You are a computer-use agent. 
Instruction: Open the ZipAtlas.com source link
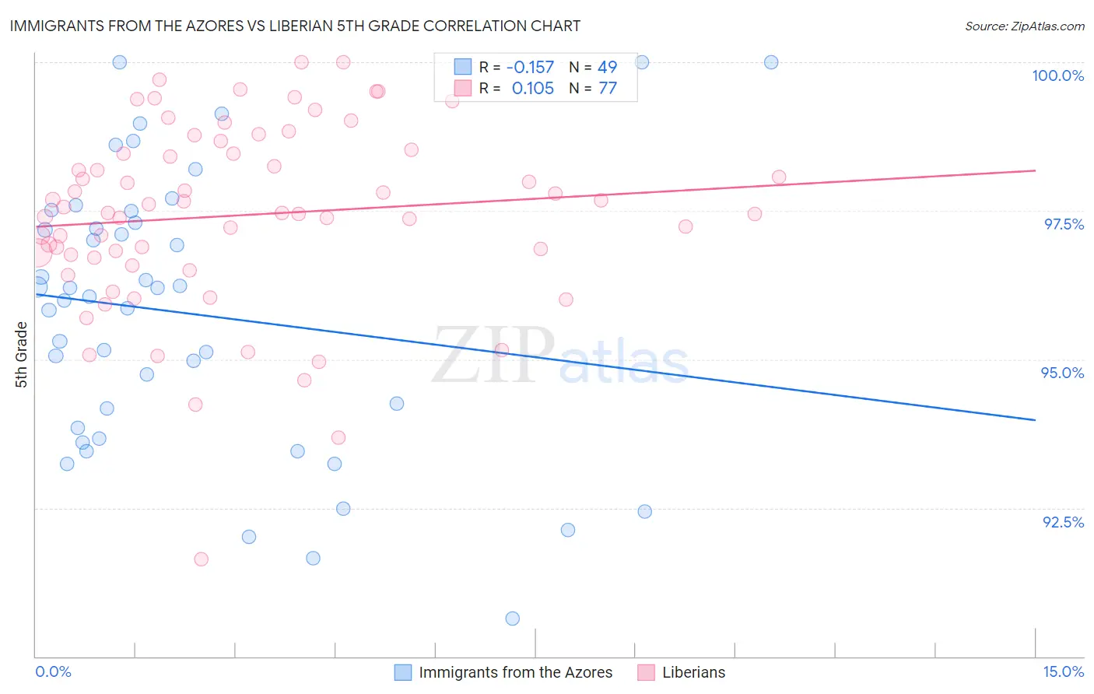click(1024, 26)
